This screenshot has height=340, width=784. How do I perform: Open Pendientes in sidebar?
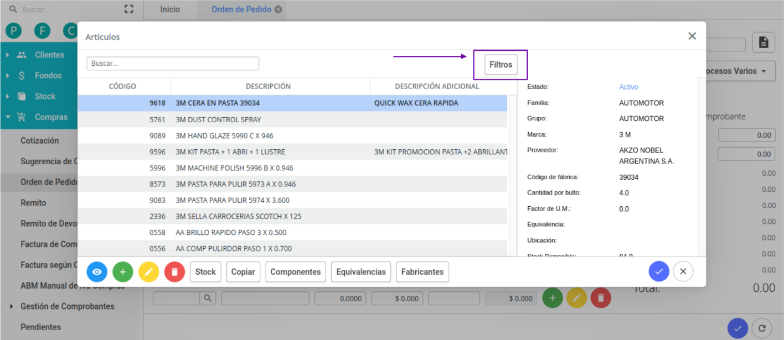[41, 327]
